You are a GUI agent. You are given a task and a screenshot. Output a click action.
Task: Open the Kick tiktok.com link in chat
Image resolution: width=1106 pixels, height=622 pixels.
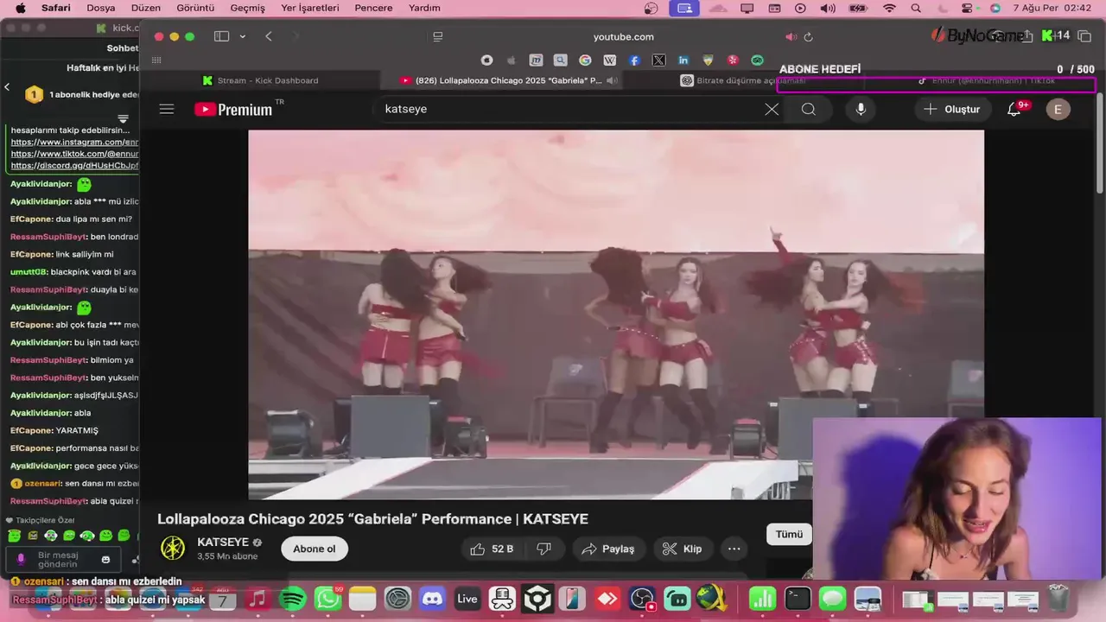[x=75, y=154]
